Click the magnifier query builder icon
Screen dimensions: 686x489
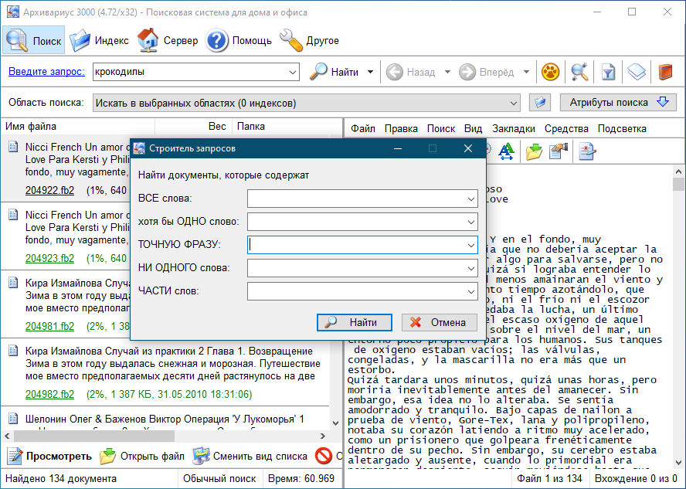(579, 73)
